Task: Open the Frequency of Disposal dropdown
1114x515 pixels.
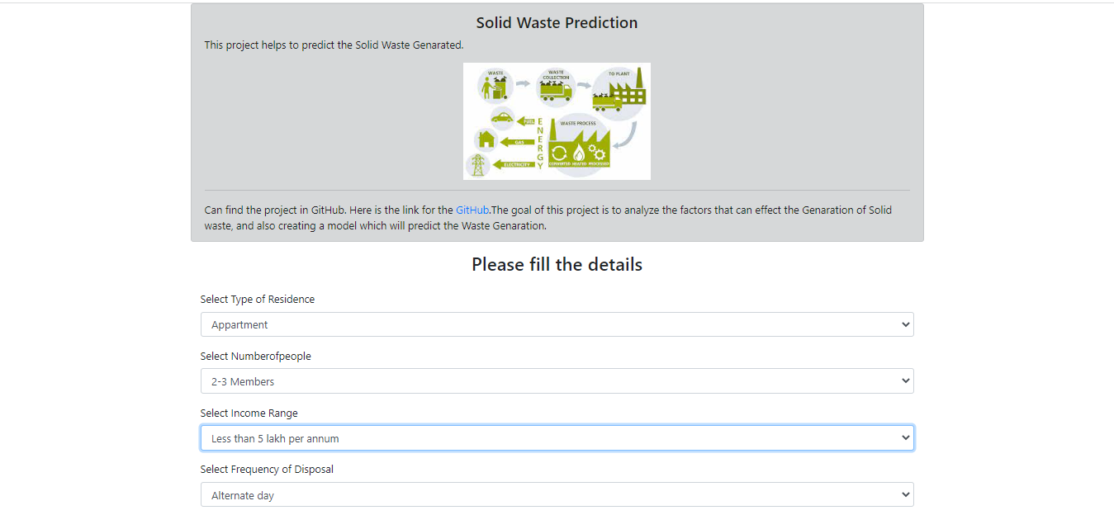Action: click(x=557, y=494)
